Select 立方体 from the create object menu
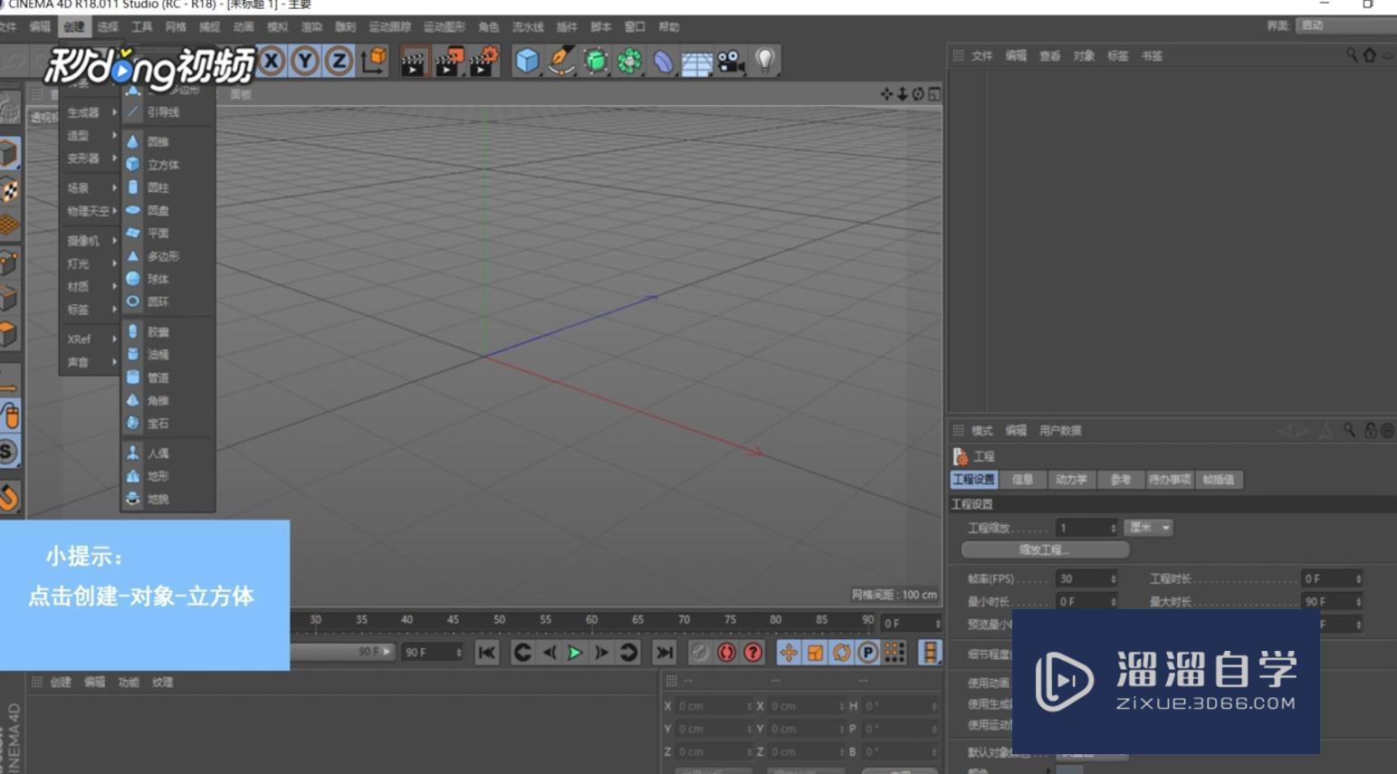The image size is (1397, 774). coord(164,164)
